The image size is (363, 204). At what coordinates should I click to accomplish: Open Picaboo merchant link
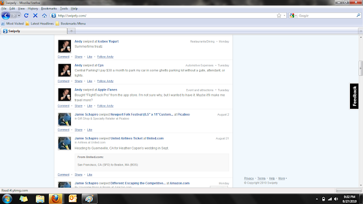pyautogui.click(x=184, y=114)
